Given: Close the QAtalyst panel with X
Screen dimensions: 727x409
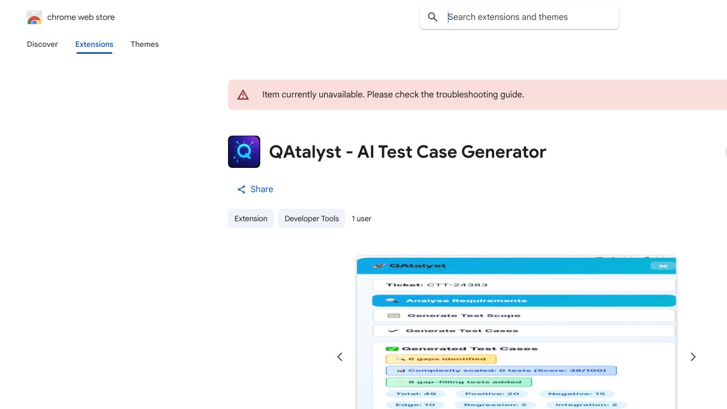Looking at the screenshot, I should pyautogui.click(x=662, y=266).
